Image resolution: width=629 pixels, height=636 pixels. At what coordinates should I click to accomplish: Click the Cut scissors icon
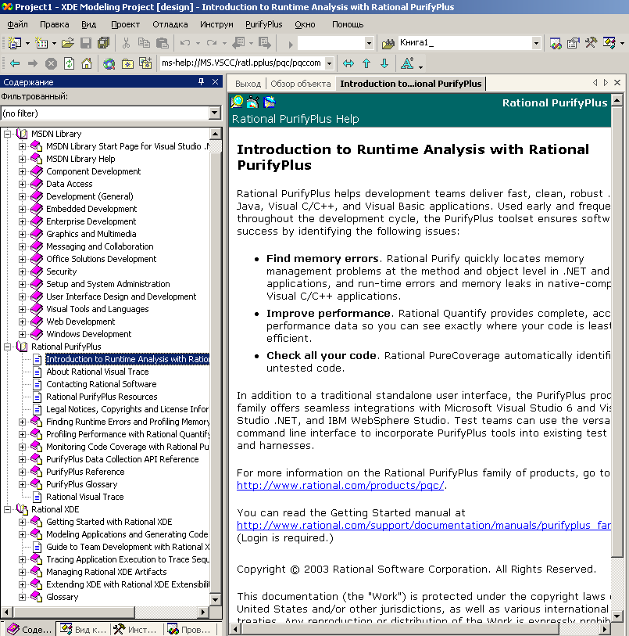coord(126,42)
